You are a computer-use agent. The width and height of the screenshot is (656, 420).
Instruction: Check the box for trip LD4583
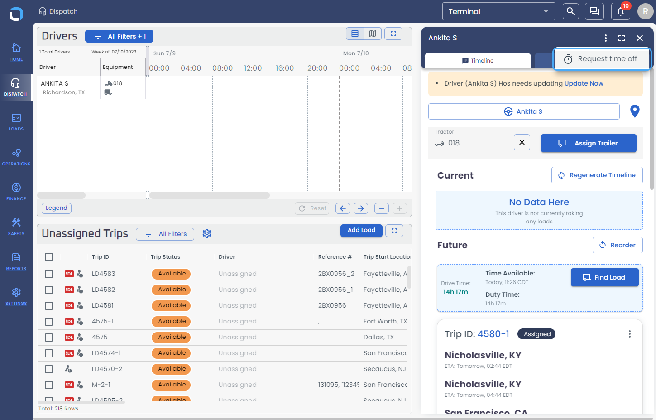(49, 274)
